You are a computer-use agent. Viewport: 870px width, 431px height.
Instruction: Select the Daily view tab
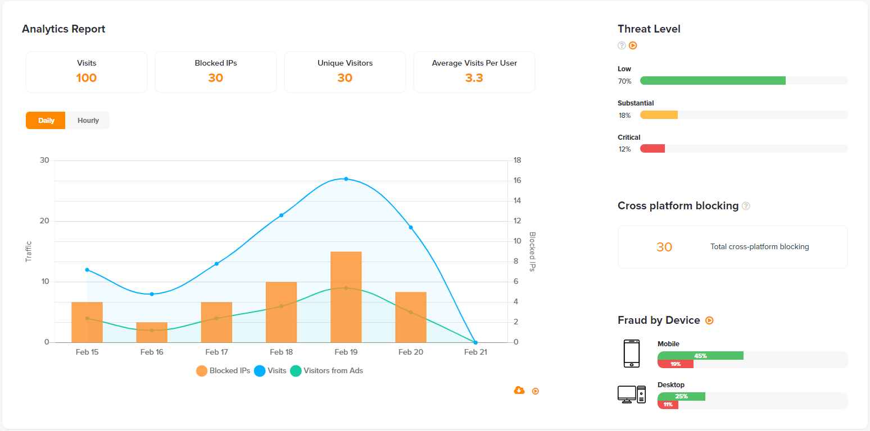(x=46, y=121)
